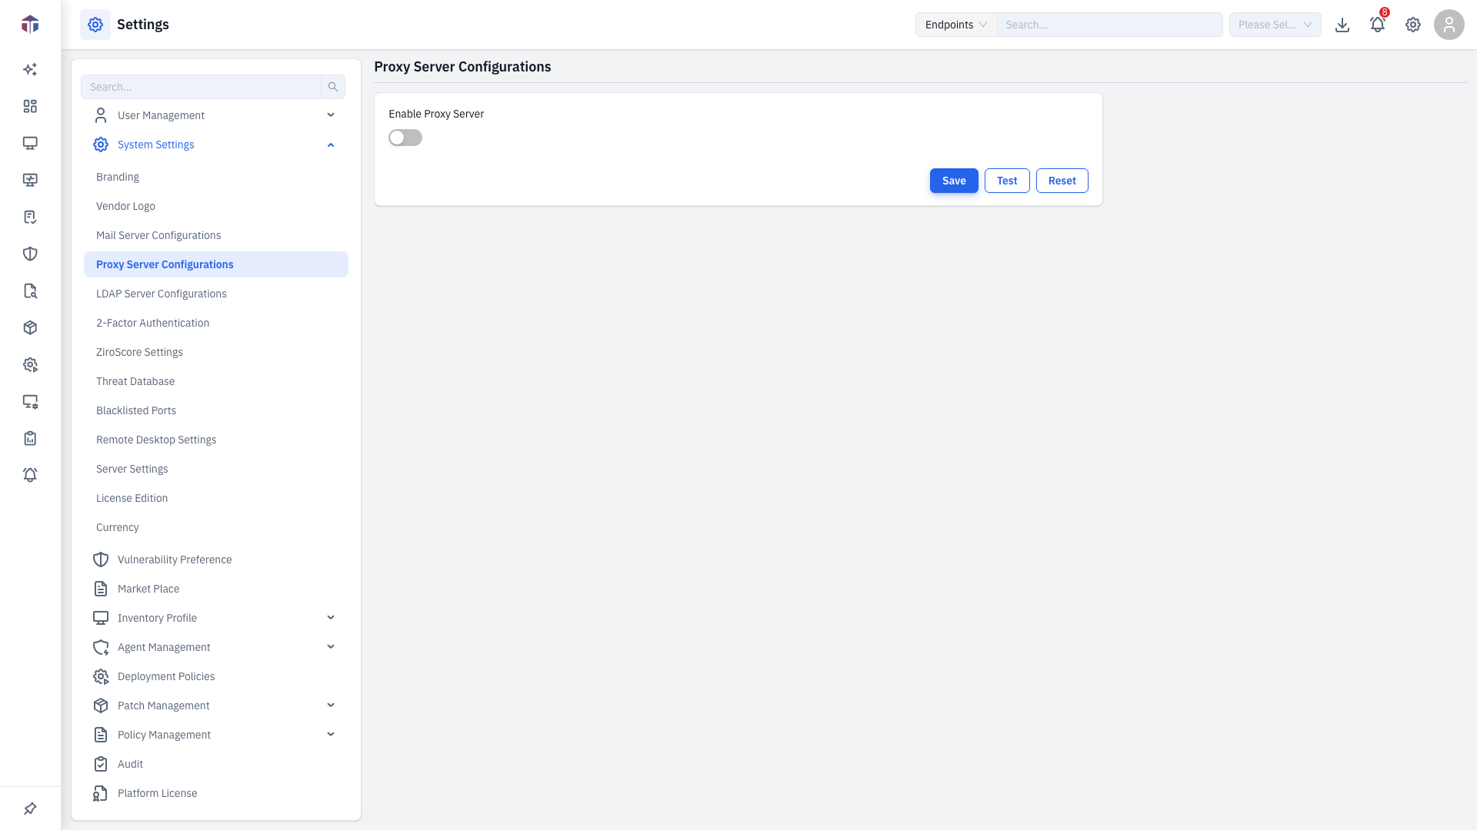Click the app logo in the sidebar
The height and width of the screenshot is (830, 1477).
click(30, 25)
